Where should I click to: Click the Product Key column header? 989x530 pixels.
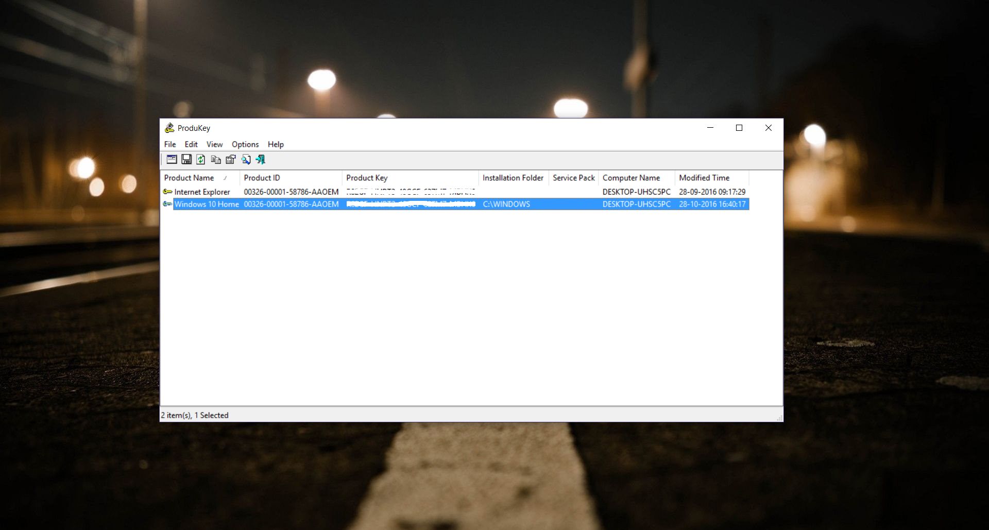point(367,178)
